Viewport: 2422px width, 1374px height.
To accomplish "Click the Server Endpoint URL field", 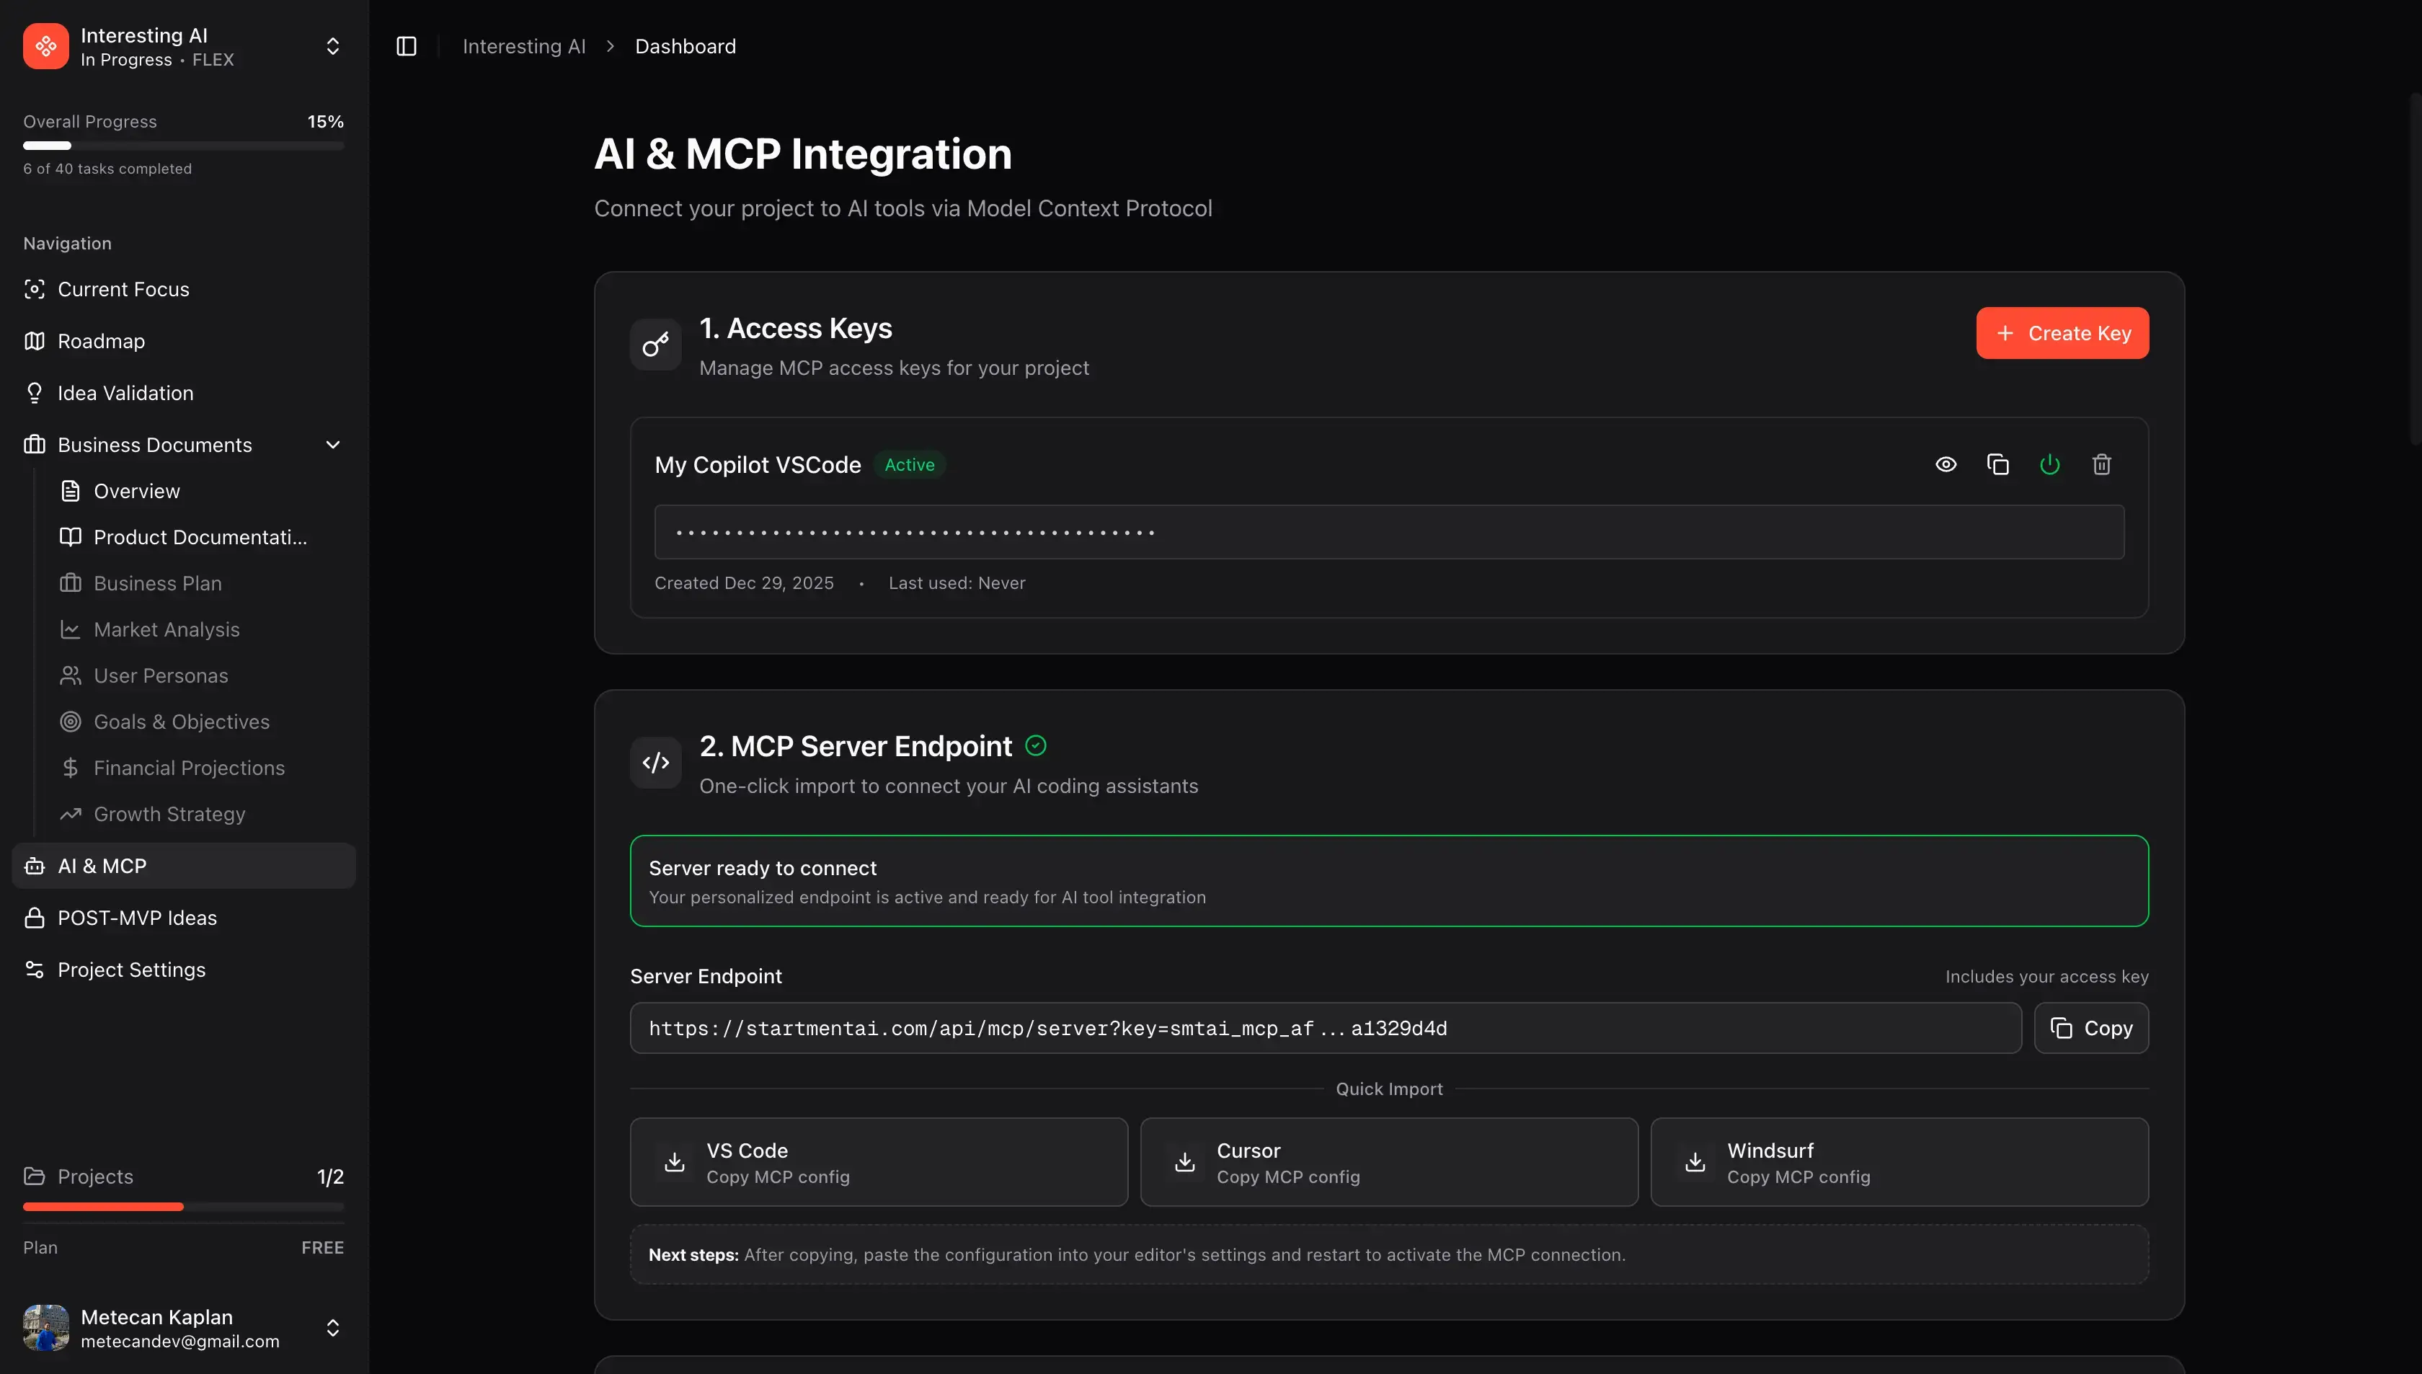I will tap(1325, 1028).
